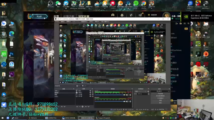This screenshot has width=214, height=120.
Task: Expand OBS stop streaming button dropdown arrow
Action: 169,91
